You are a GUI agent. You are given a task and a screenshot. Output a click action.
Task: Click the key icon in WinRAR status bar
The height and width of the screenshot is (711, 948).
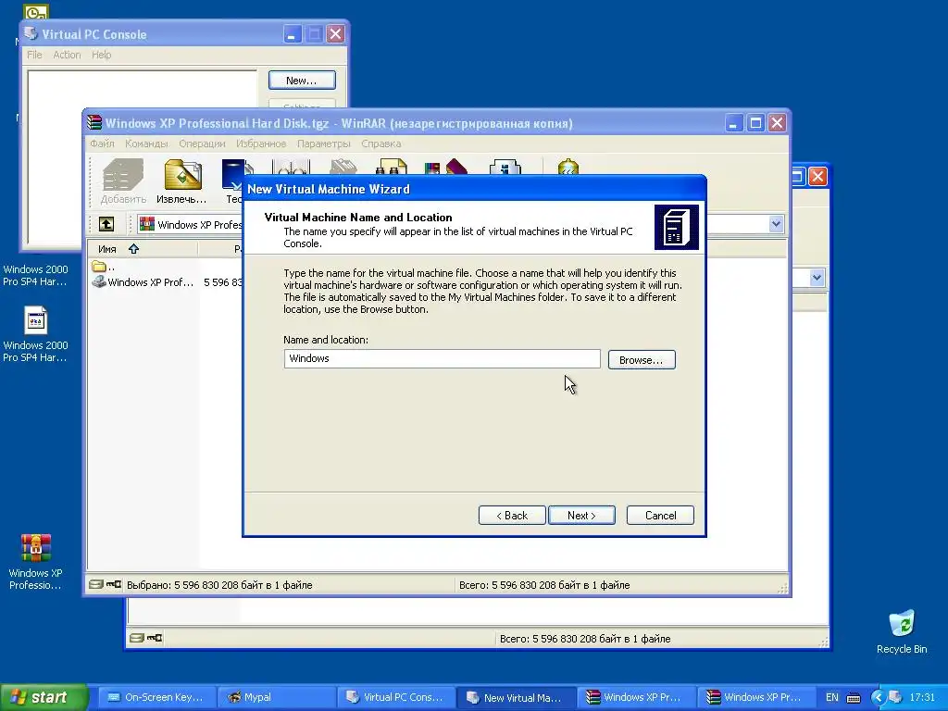click(x=114, y=585)
